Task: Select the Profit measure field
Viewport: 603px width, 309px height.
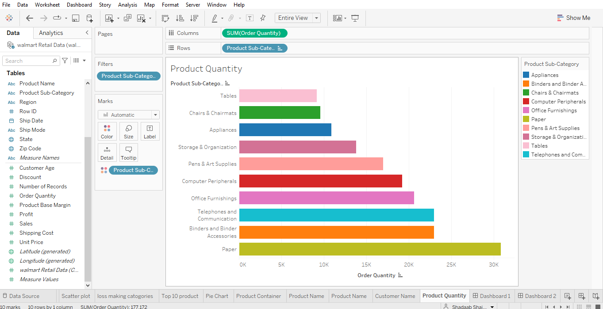Action: tap(26, 214)
